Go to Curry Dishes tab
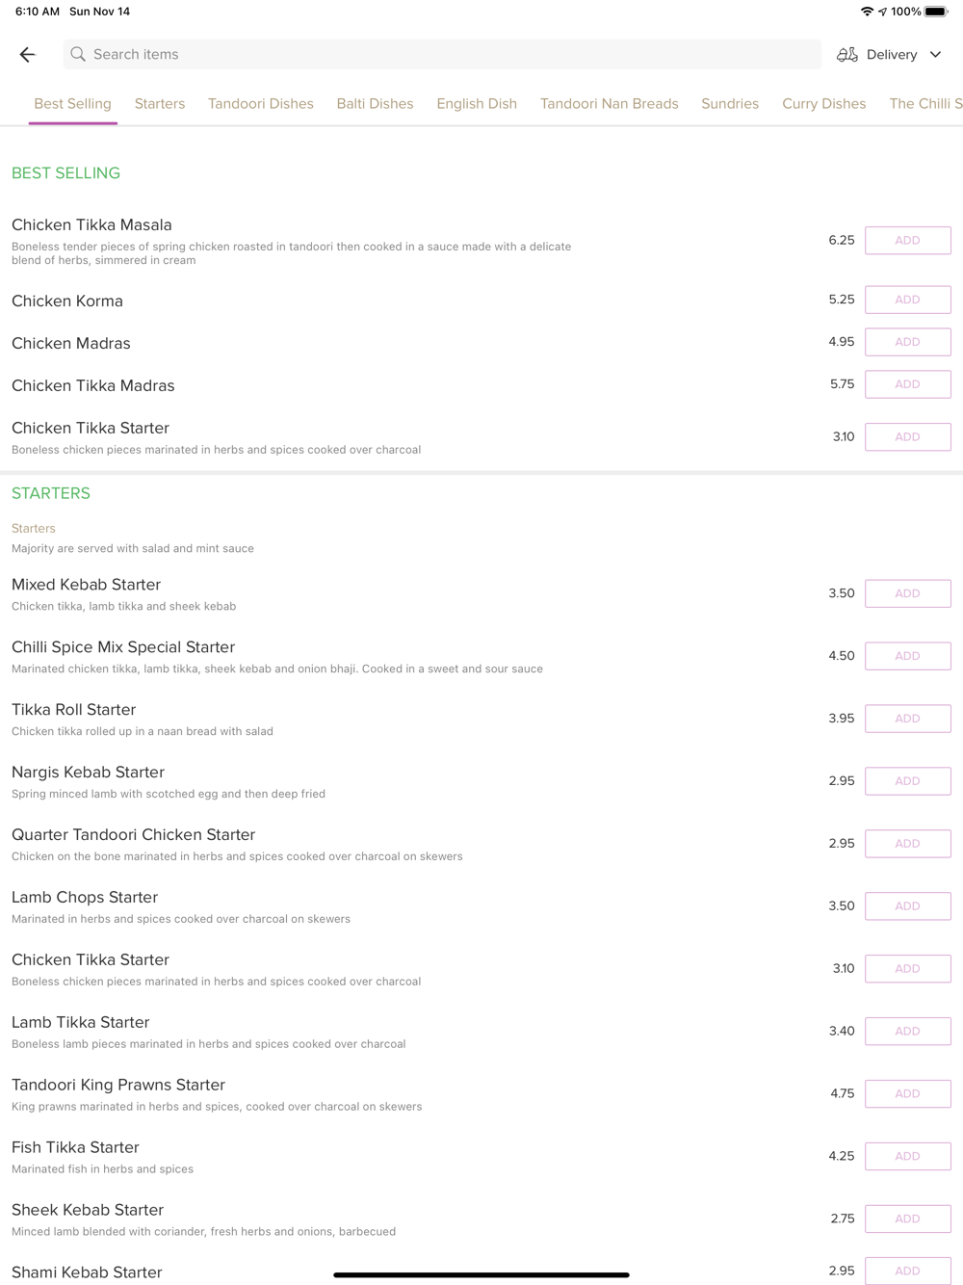This screenshot has height=1285, width=963. [823, 104]
